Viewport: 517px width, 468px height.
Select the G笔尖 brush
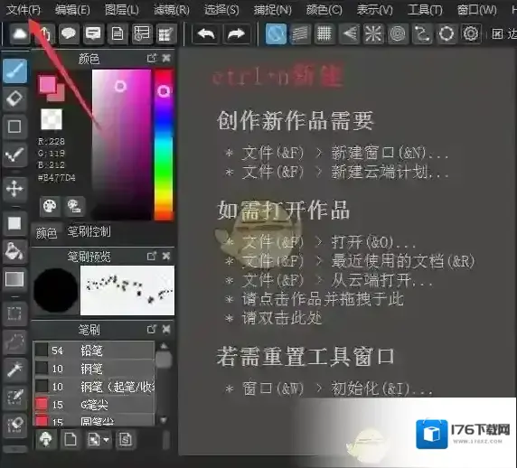coord(94,405)
